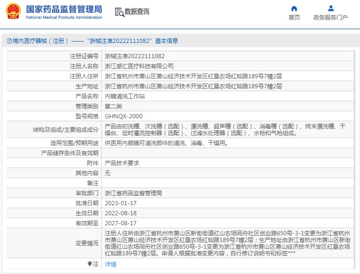Click the product name 内镜清洗工作站
Viewport: 360px width, 274px height.
tap(125, 96)
